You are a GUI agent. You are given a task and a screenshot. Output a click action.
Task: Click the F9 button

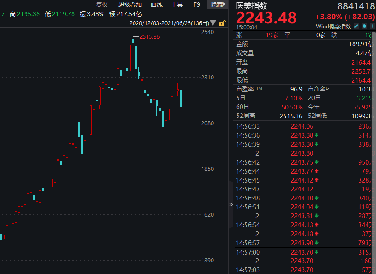point(197,4)
